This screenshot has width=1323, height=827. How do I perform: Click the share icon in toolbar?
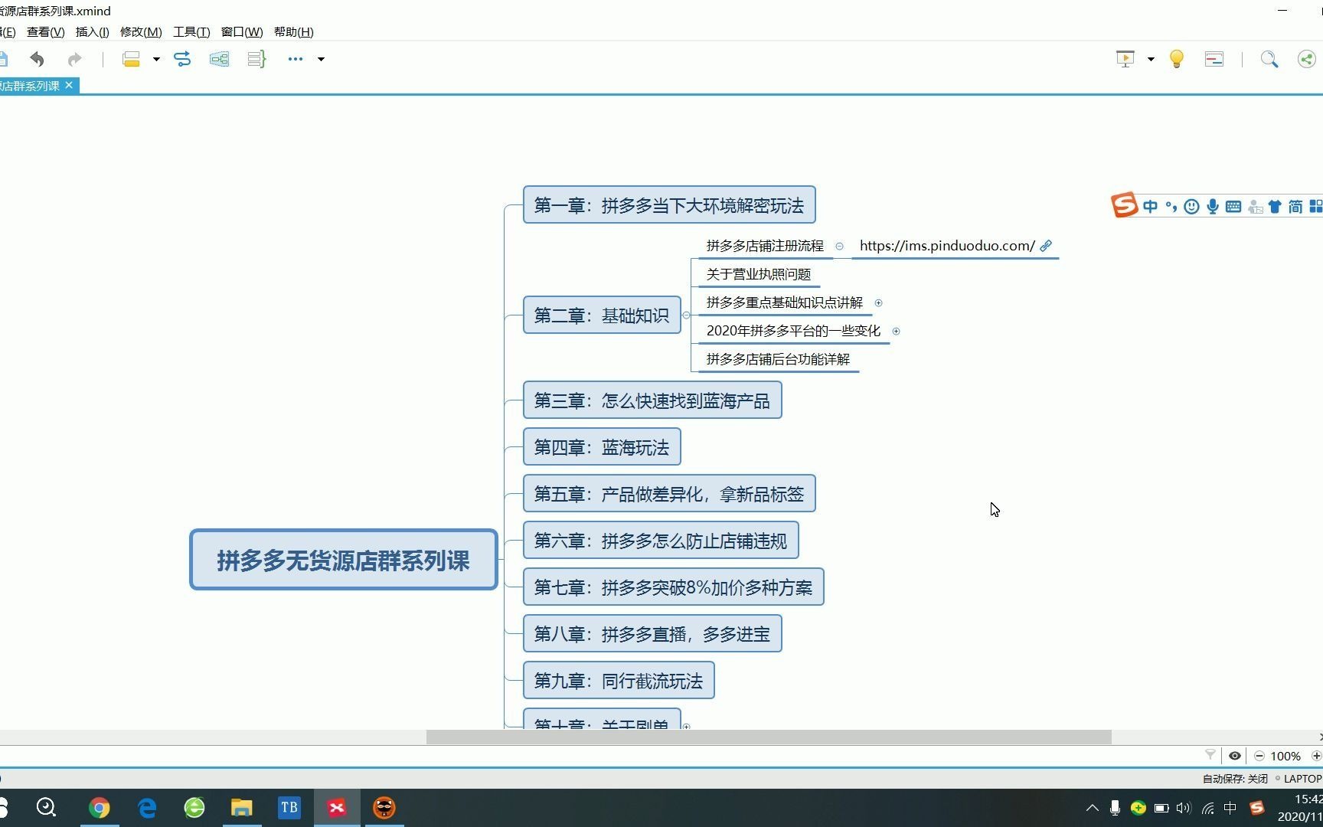click(1307, 59)
